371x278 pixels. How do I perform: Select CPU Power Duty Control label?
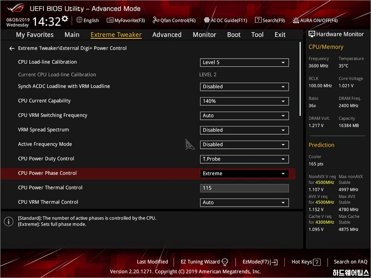(46, 159)
